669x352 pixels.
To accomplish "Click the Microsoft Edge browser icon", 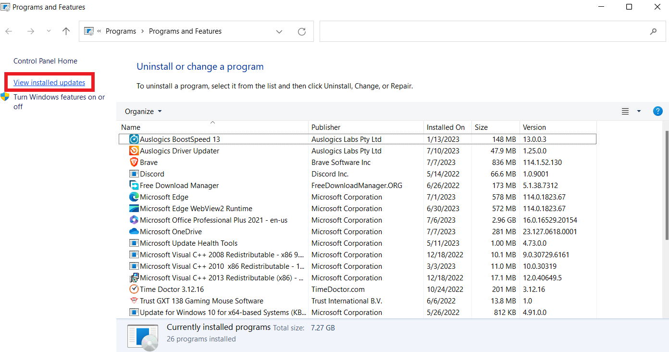I will (x=134, y=197).
